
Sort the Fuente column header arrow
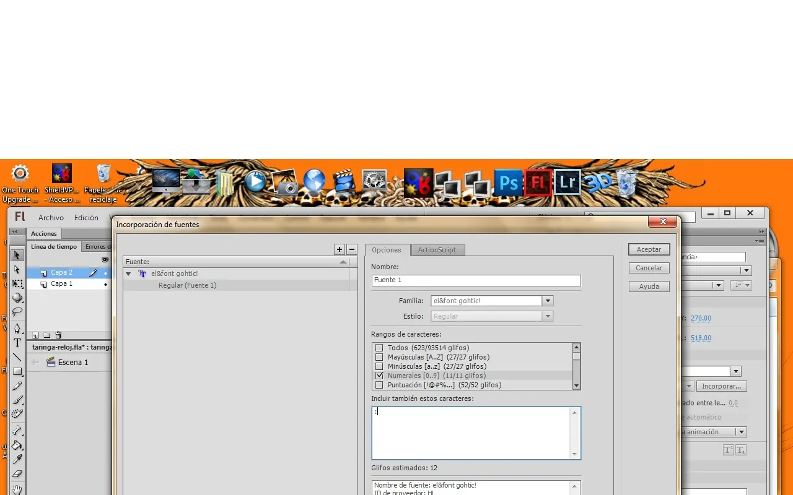343,262
